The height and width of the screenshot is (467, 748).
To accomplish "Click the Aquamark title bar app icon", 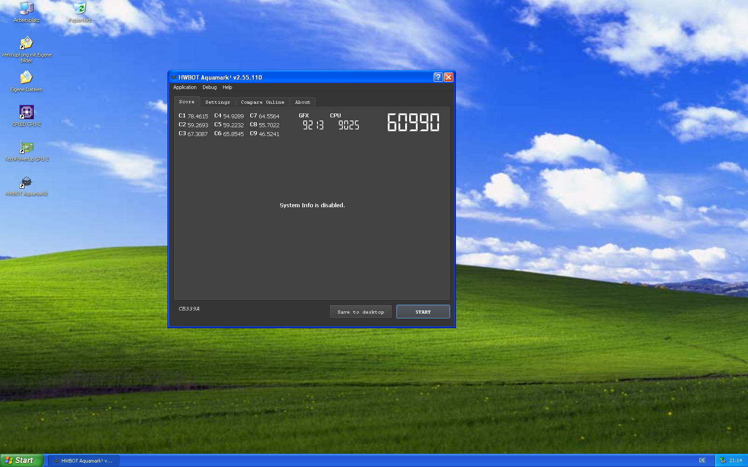I will tap(174, 77).
